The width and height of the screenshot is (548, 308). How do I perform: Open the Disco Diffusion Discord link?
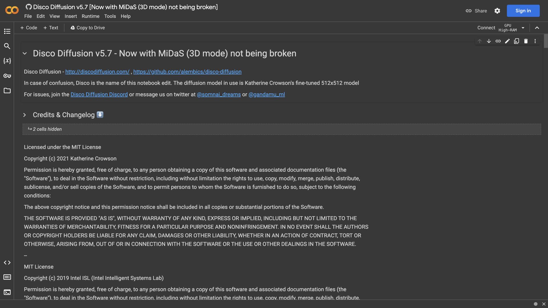tap(99, 94)
